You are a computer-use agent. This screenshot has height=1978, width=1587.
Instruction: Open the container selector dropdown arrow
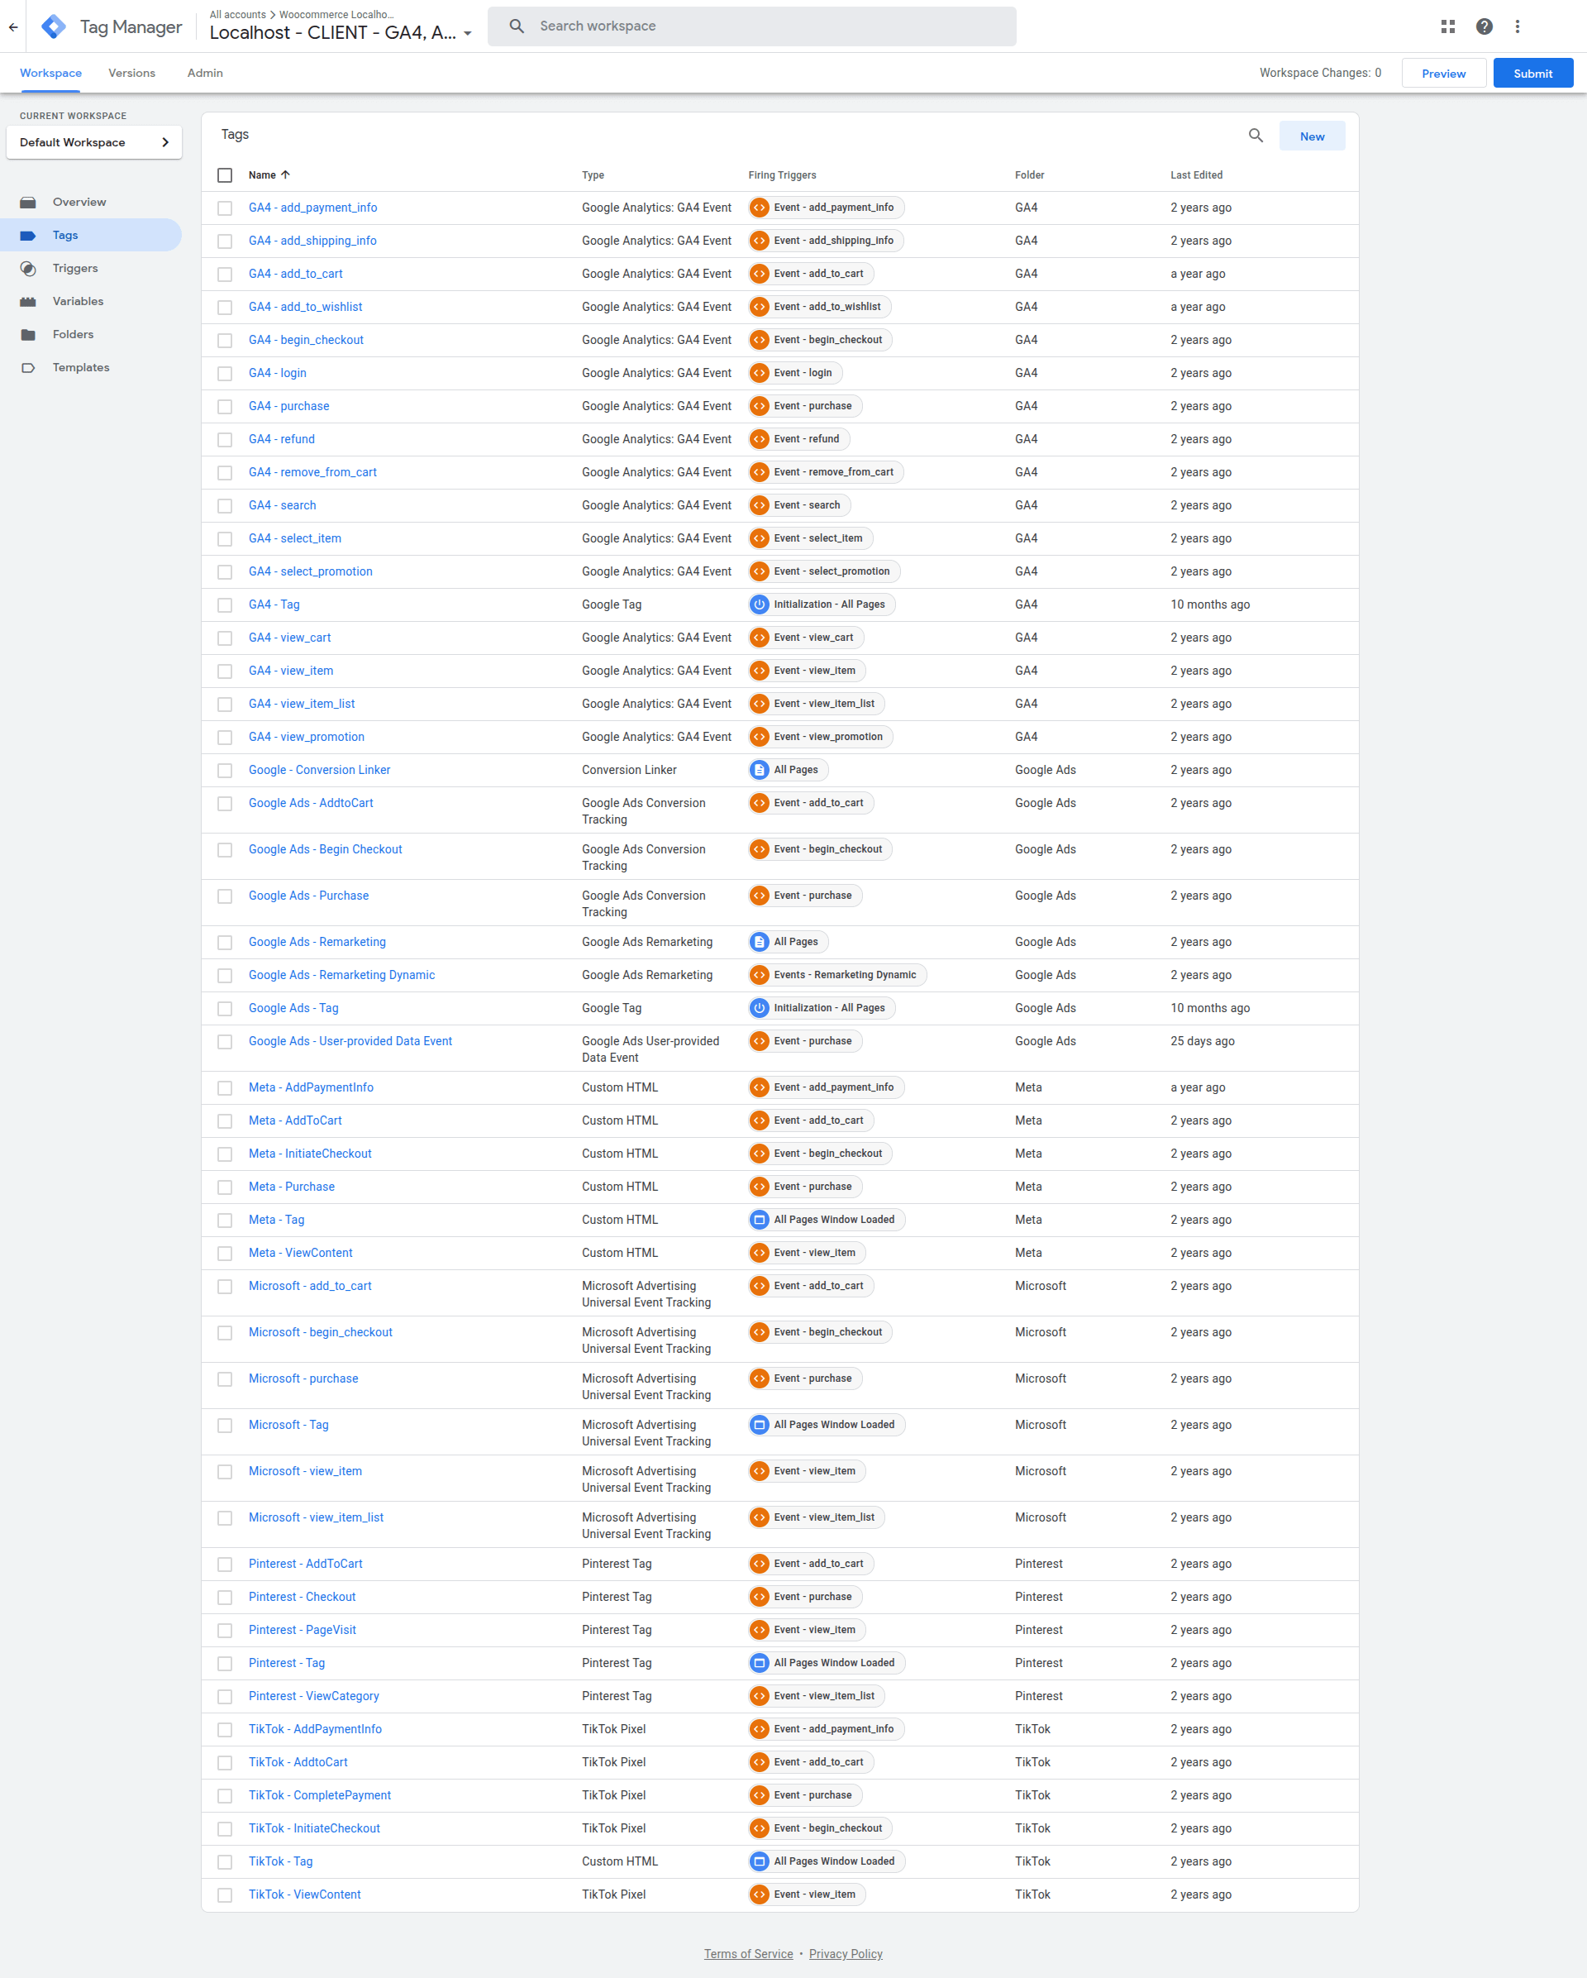point(468,34)
